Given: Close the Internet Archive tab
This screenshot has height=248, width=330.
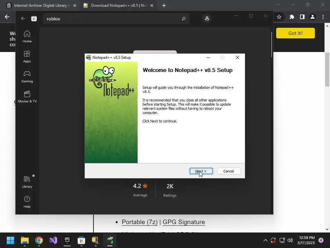Looking at the screenshot, I should (75, 6).
